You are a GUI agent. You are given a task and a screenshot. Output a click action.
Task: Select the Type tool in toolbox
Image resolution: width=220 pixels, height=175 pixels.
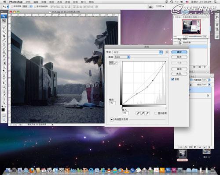(x=4, y=79)
